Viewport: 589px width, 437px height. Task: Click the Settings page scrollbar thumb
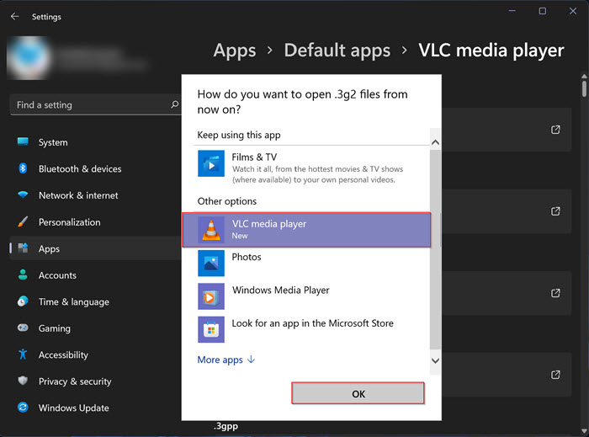(x=584, y=88)
